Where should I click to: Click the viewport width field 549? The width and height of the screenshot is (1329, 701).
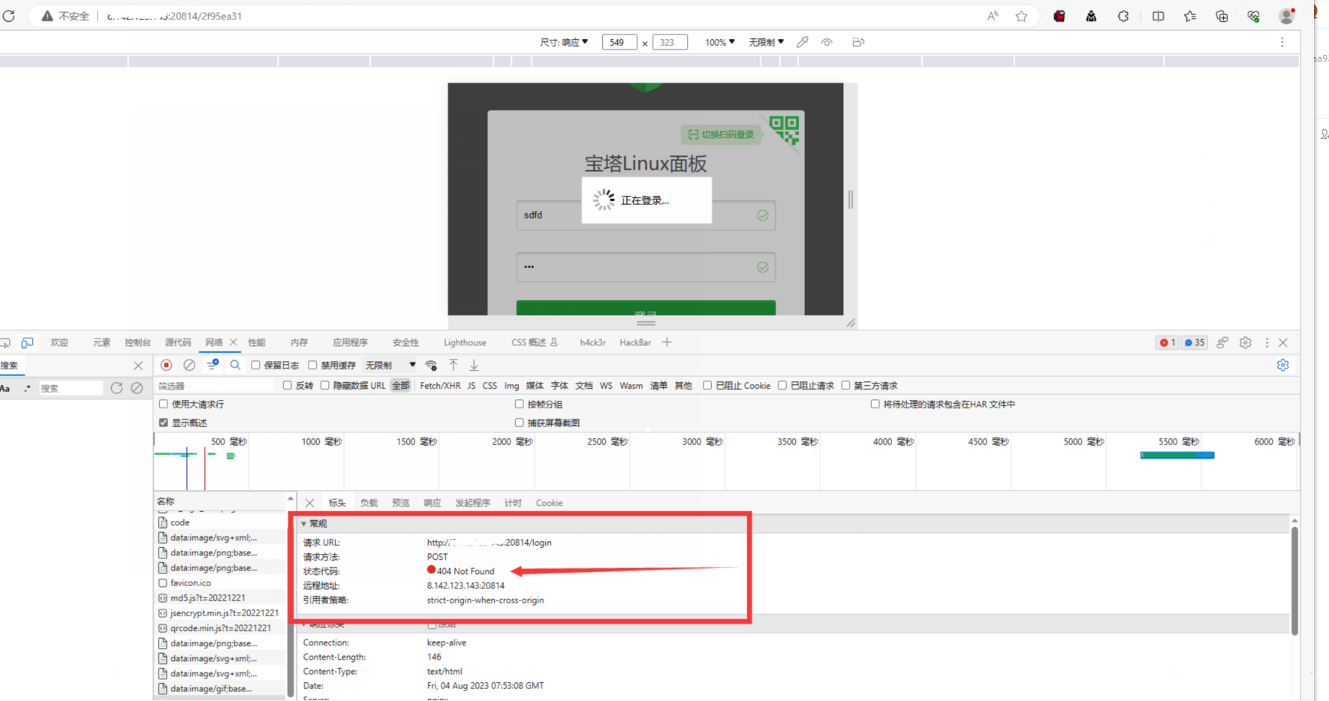pyautogui.click(x=619, y=42)
